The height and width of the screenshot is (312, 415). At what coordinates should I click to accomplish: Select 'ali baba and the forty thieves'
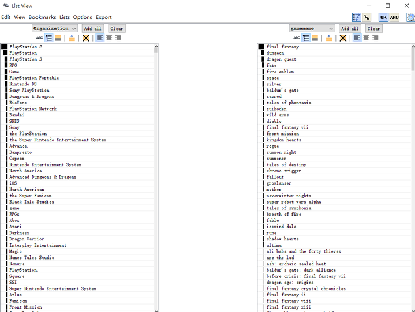point(335,251)
